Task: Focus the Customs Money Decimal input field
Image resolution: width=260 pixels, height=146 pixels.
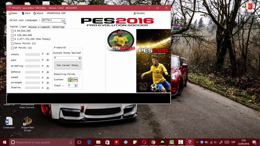Action: pos(66,58)
